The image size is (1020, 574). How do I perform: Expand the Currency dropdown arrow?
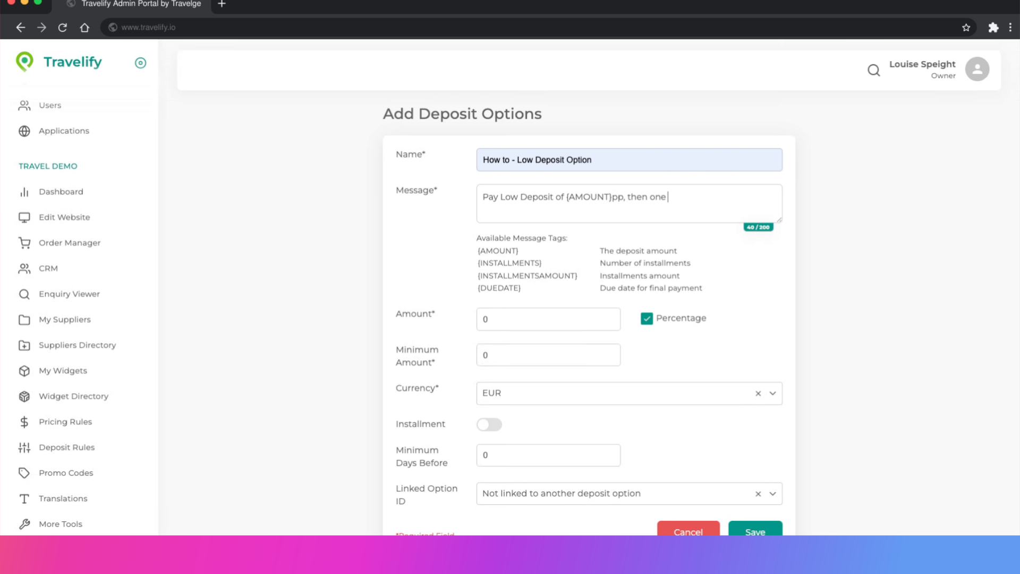772,393
